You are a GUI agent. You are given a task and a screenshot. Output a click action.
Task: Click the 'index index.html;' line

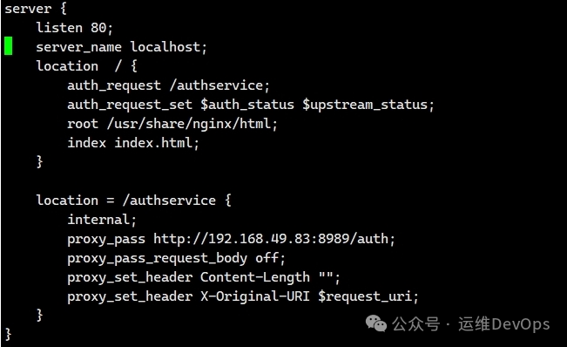(x=133, y=143)
